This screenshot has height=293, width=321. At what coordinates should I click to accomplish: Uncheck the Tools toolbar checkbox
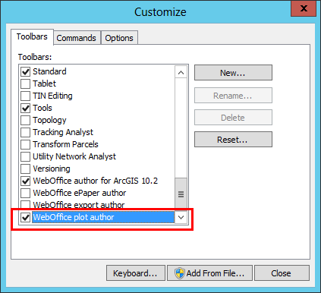25,108
